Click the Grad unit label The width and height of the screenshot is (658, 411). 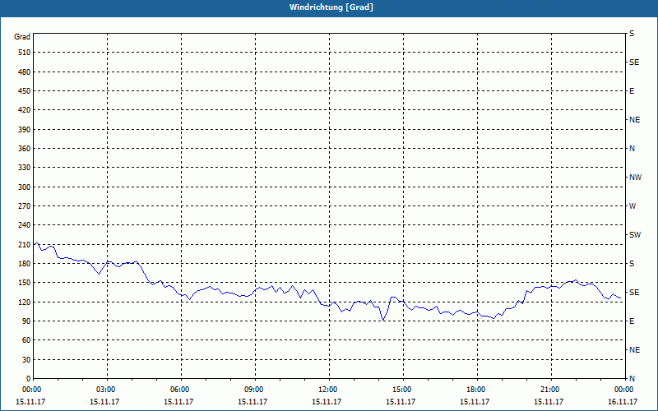[22, 37]
